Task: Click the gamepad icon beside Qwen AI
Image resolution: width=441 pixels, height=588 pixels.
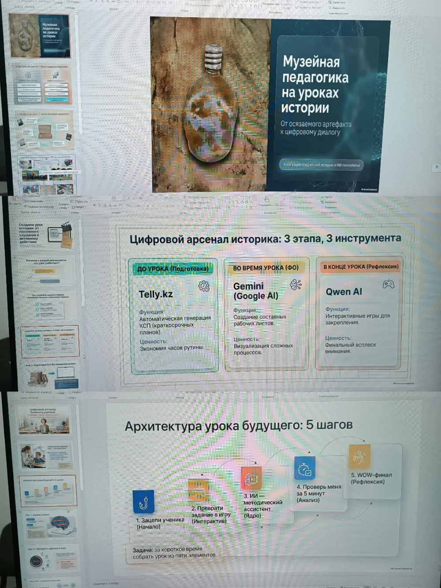Action: (389, 285)
